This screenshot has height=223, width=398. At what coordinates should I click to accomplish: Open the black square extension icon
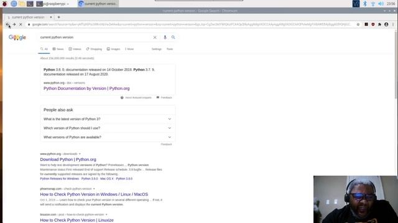pos(366,25)
